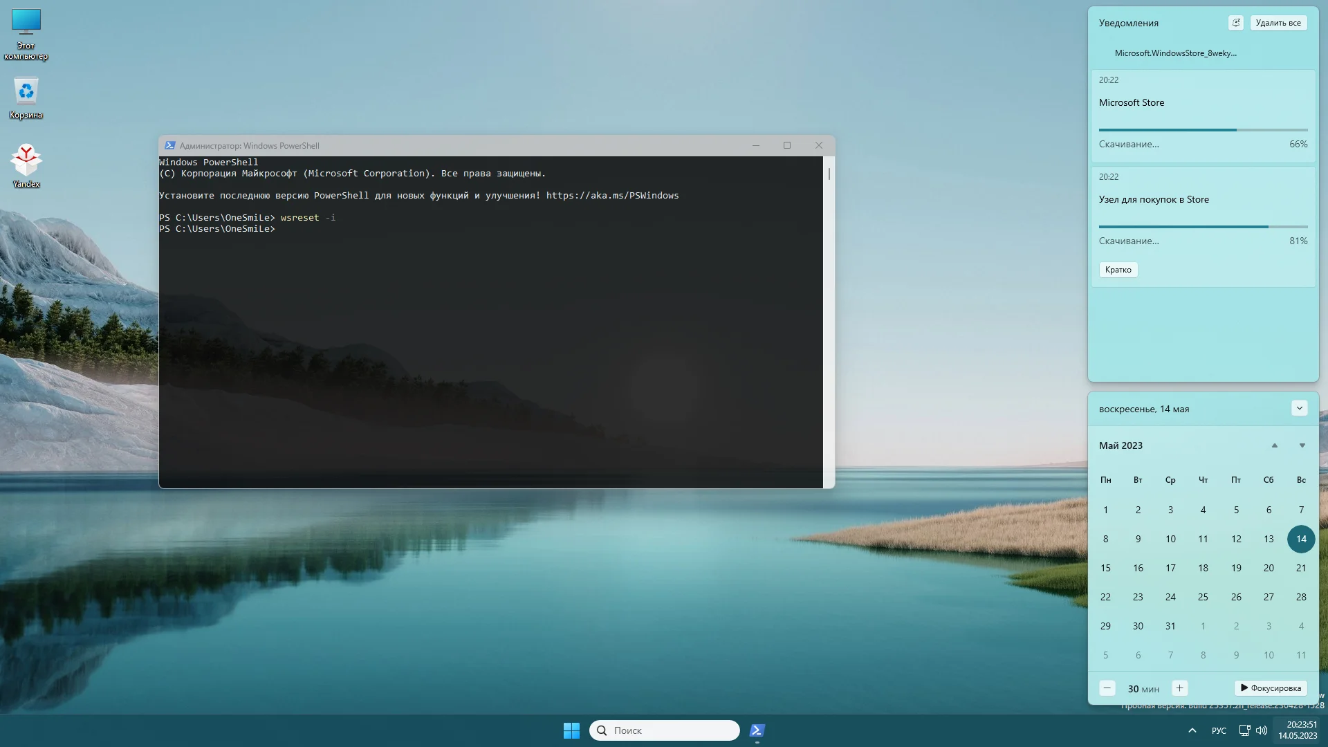Image resolution: width=1328 pixels, height=747 pixels.
Task: Increase focus time with plus button
Action: tap(1179, 688)
